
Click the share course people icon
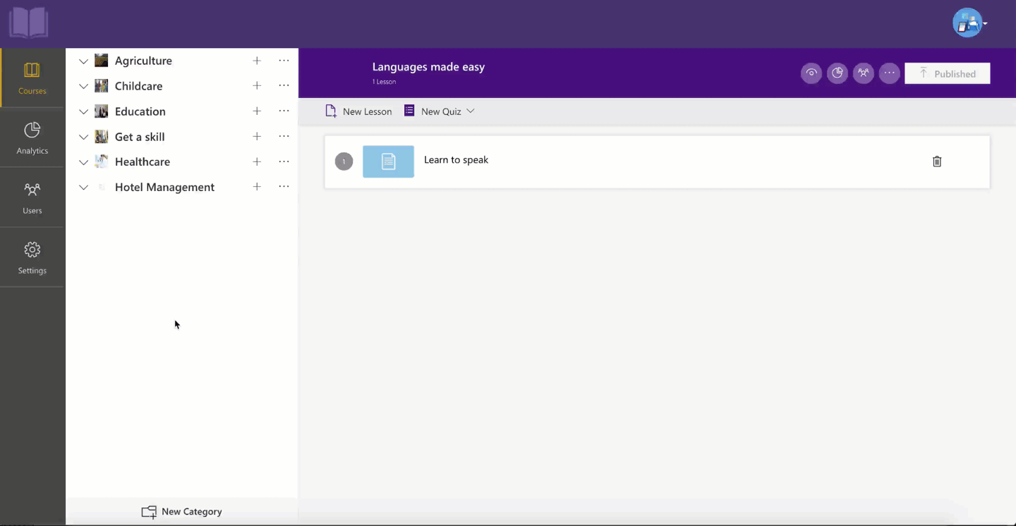tap(863, 73)
